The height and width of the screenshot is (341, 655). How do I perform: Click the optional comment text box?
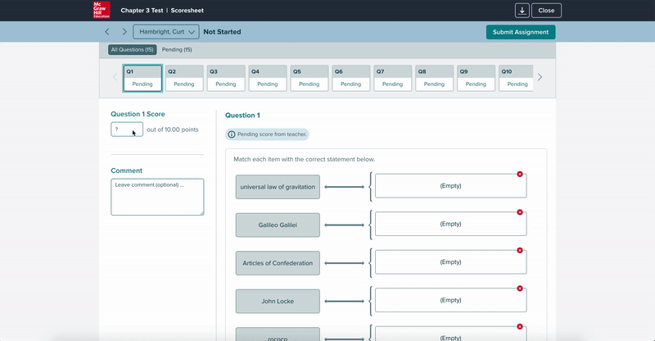pyautogui.click(x=157, y=197)
